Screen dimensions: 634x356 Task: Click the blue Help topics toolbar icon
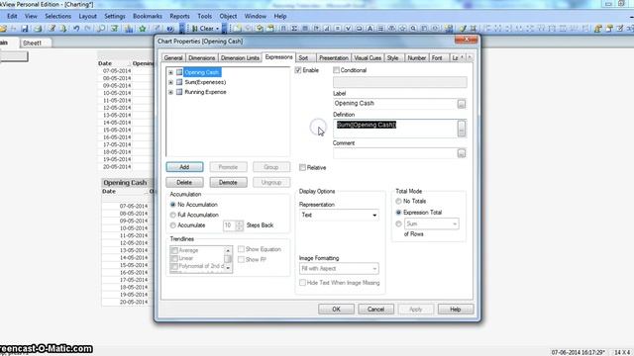click(170, 29)
